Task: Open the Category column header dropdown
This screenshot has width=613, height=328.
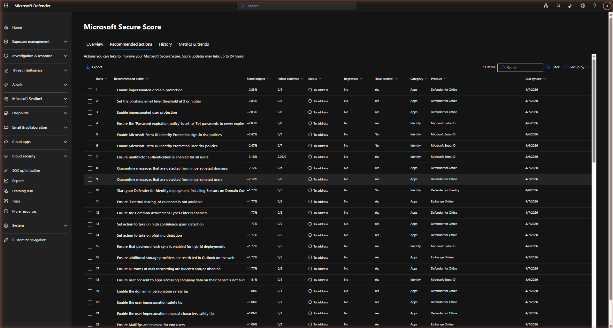Action: tap(419, 79)
